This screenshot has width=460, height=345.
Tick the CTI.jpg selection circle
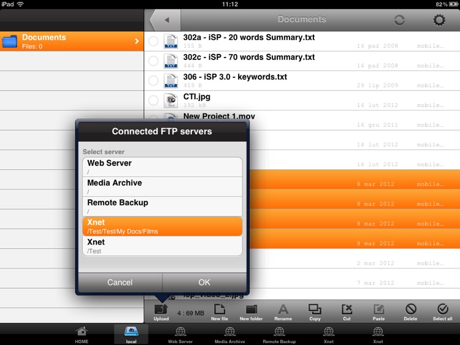pos(153,100)
